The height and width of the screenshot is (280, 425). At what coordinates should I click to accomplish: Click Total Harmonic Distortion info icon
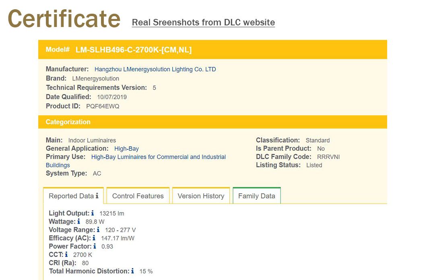tap(132, 271)
